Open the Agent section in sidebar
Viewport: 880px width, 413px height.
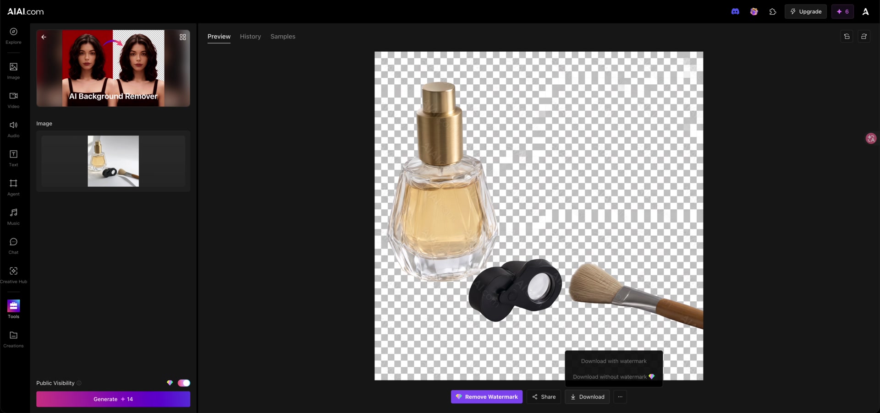tap(13, 188)
